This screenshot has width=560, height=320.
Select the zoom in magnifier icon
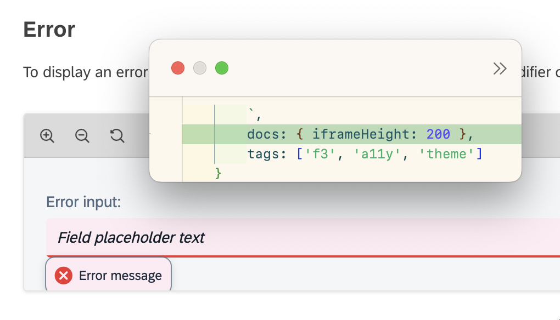47,136
